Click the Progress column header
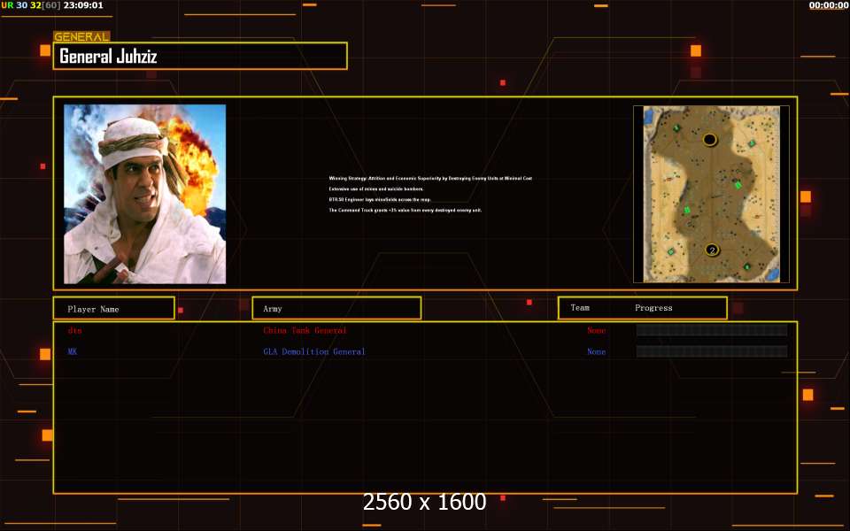The height and width of the screenshot is (531, 850). pos(653,308)
